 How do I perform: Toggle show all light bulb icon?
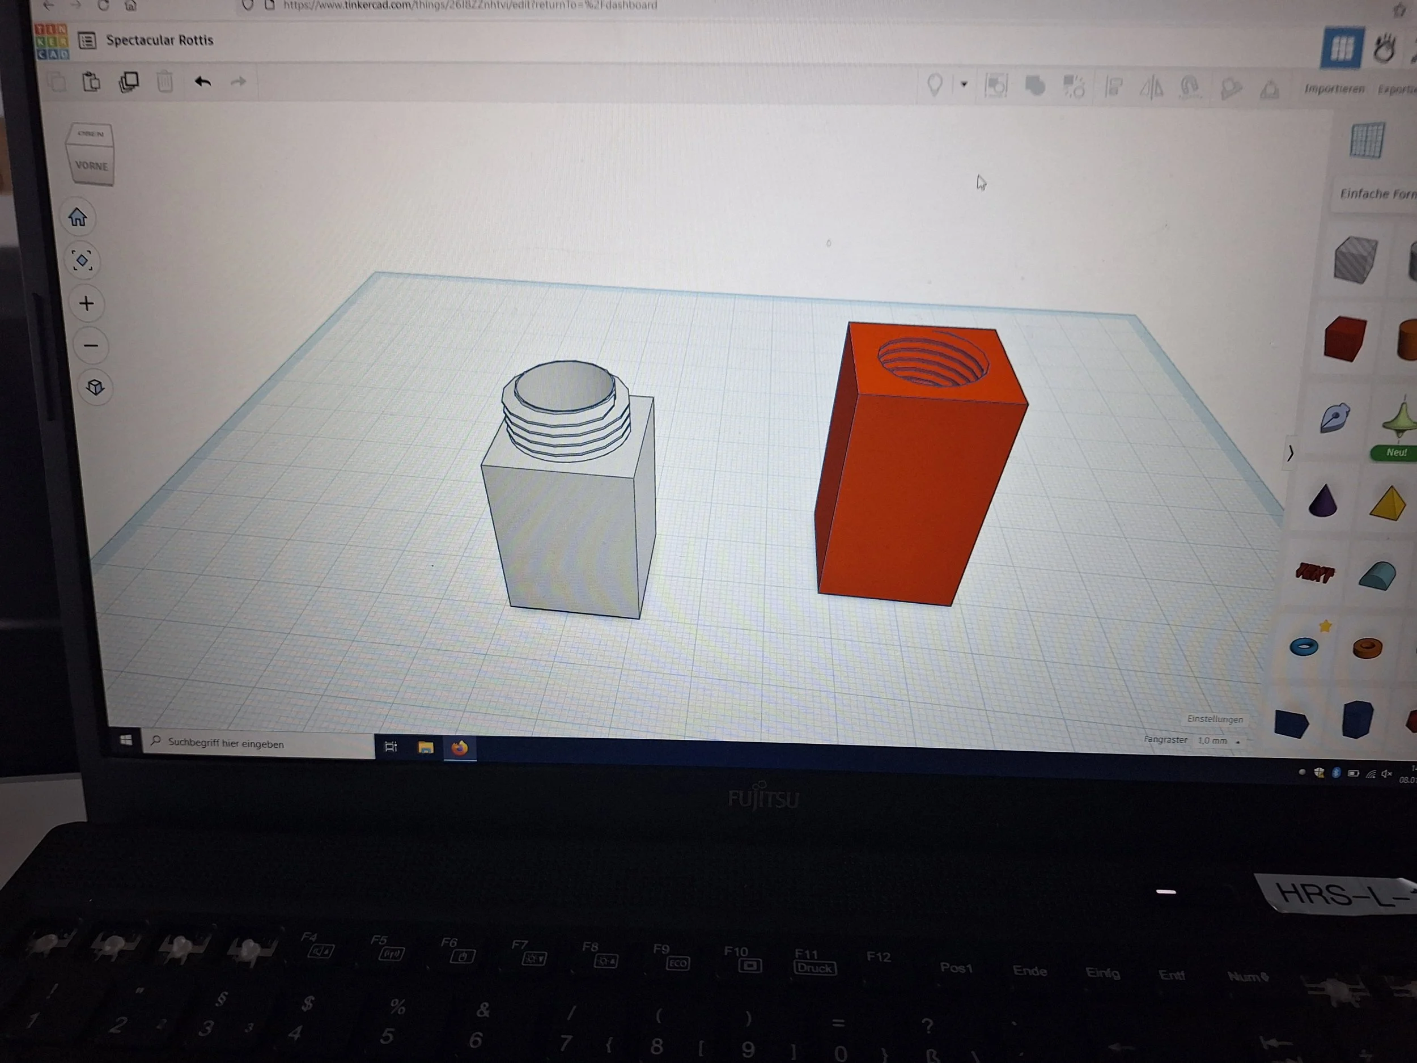pyautogui.click(x=935, y=84)
